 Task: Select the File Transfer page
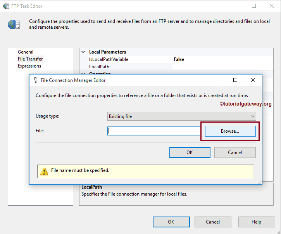pos(30,59)
